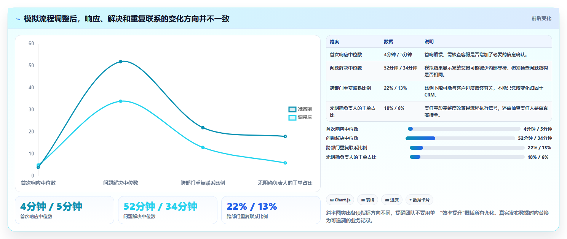This screenshot has width=567, height=239.
Task: Click the icon in the 进度 chip
Action: click(387, 200)
